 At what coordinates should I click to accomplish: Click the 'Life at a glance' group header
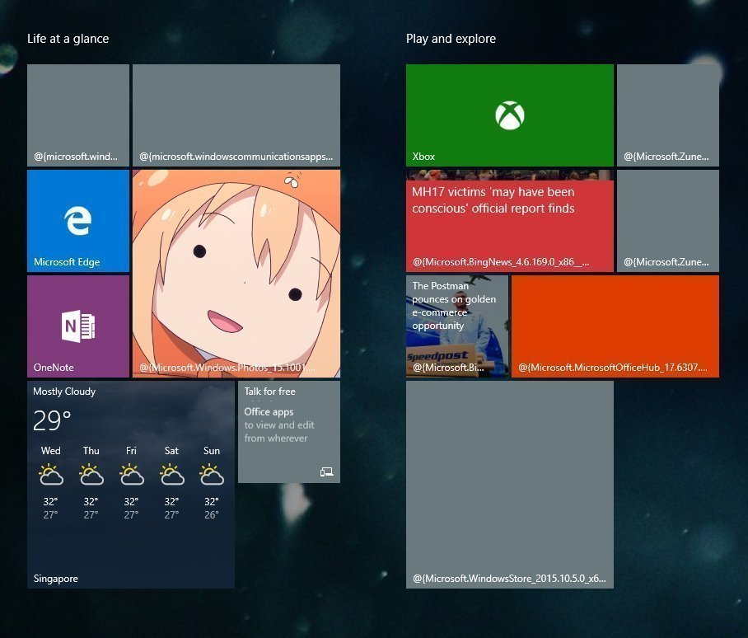point(68,39)
